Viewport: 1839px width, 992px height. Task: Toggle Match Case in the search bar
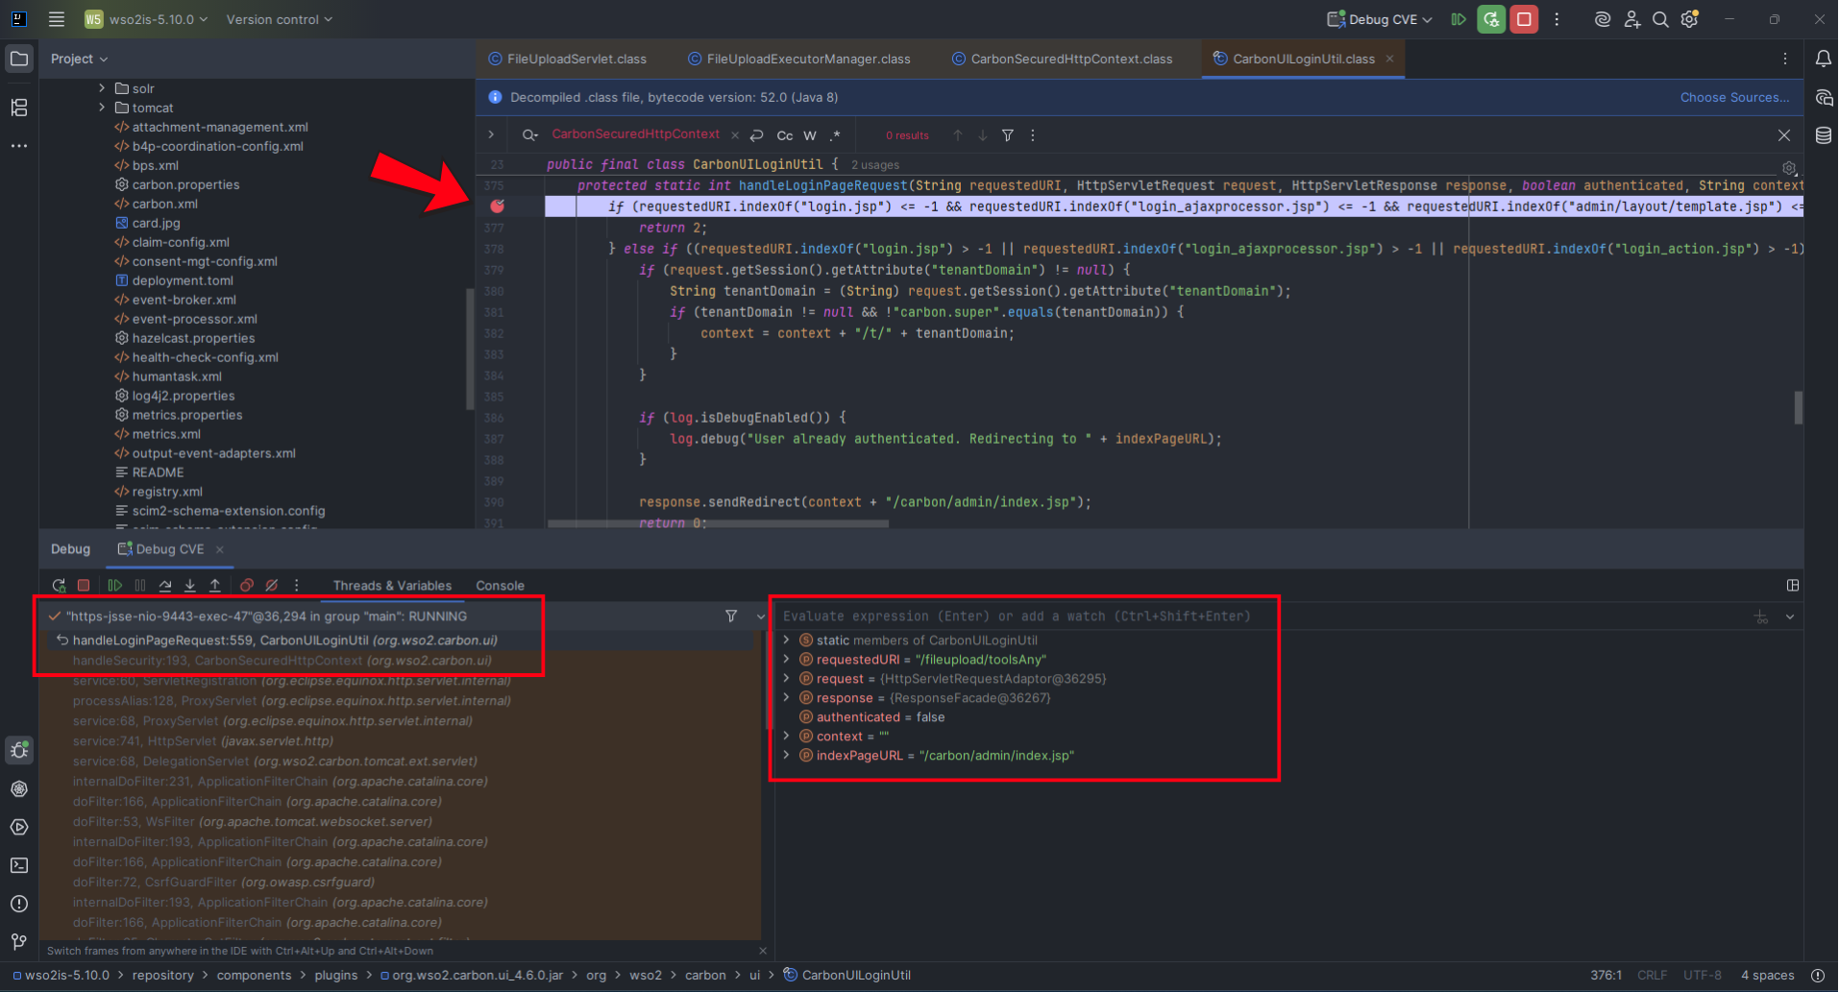[784, 135]
